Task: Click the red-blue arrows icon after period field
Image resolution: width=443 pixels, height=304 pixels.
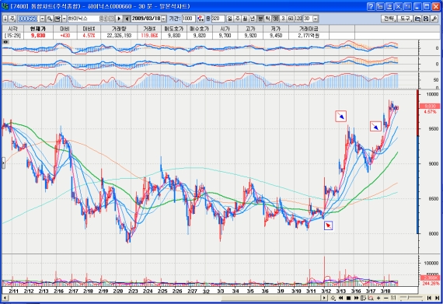Action: [x=201, y=19]
